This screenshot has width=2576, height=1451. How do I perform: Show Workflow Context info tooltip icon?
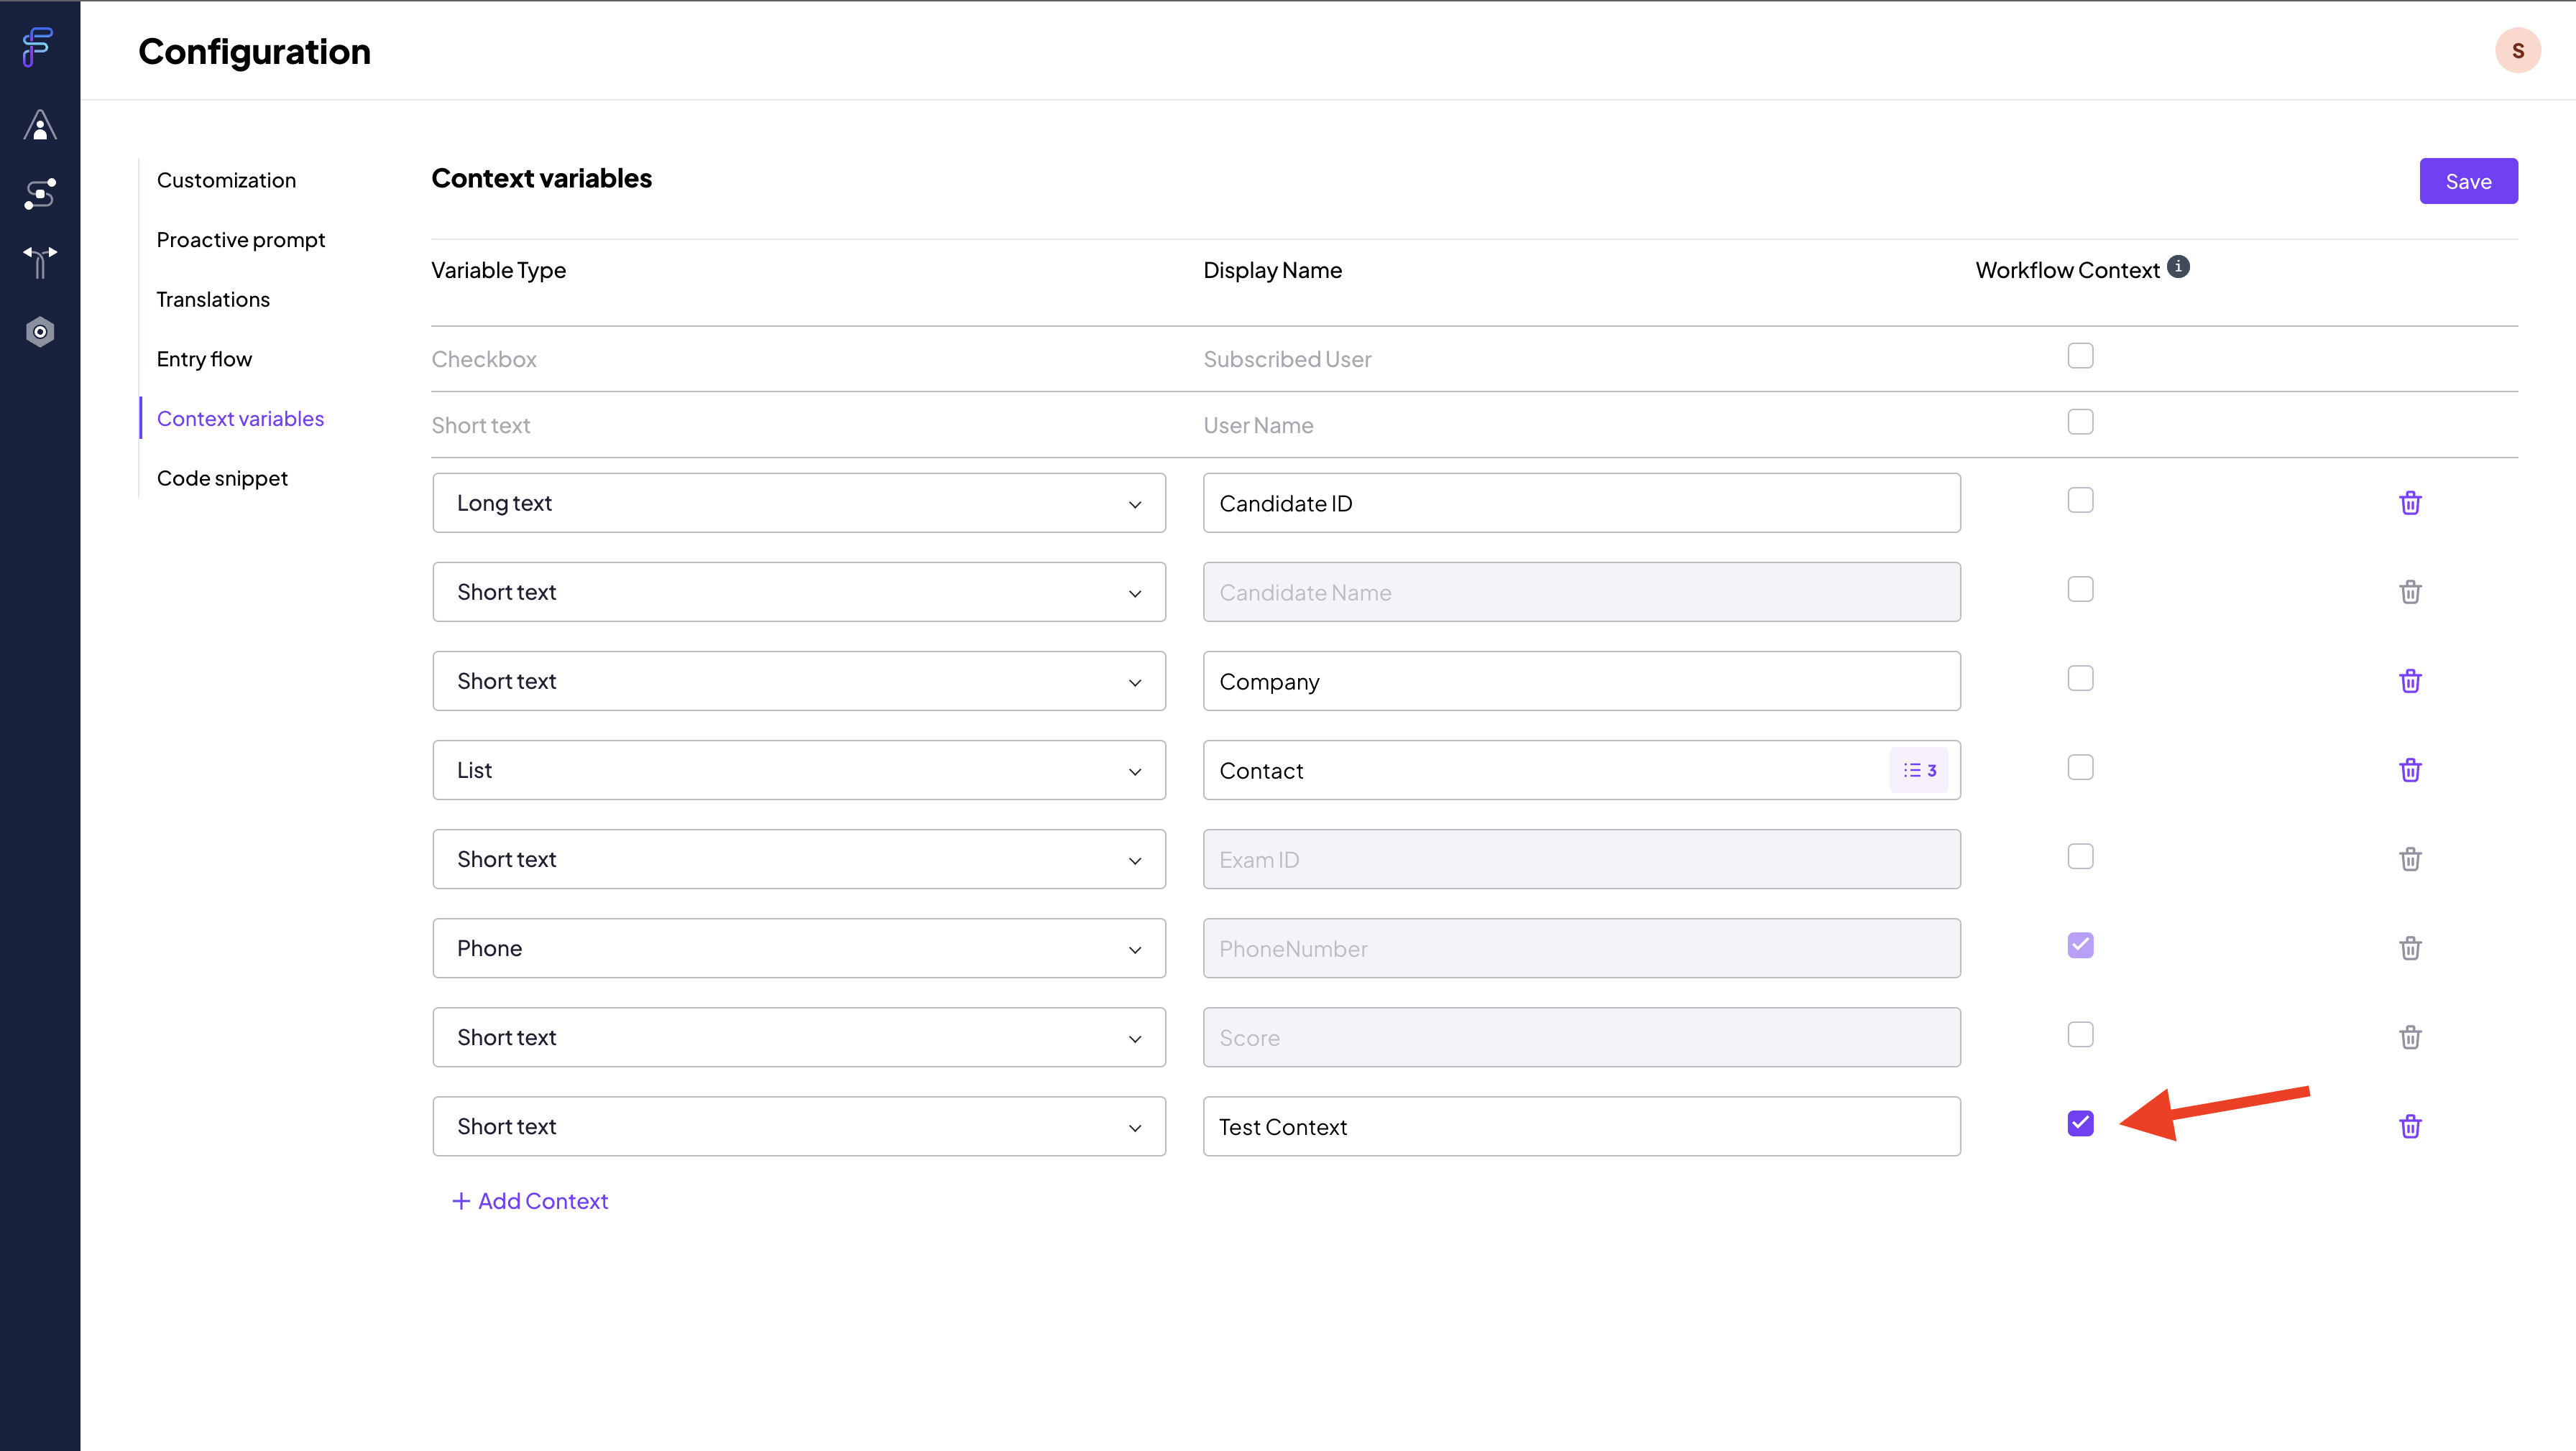click(2178, 266)
